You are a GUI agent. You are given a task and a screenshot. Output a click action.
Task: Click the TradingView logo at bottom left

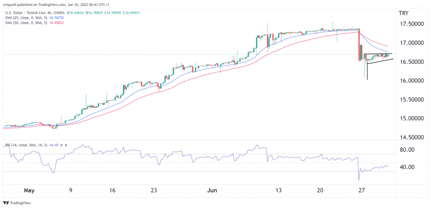click(17, 203)
